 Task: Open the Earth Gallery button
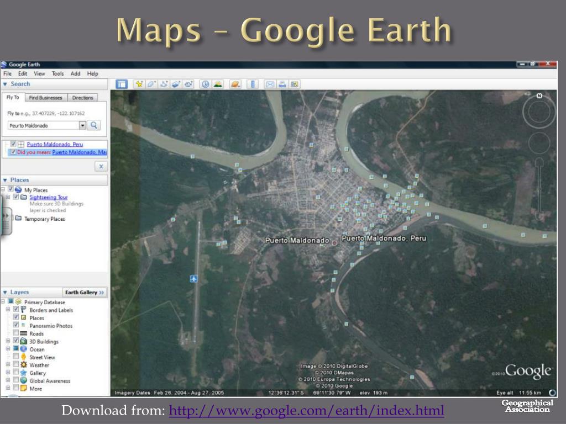click(x=85, y=293)
